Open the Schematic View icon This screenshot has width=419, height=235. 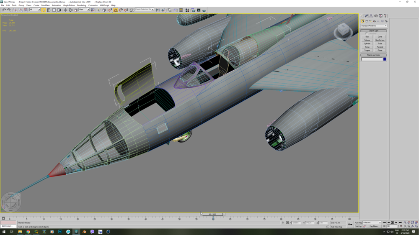point(181,10)
